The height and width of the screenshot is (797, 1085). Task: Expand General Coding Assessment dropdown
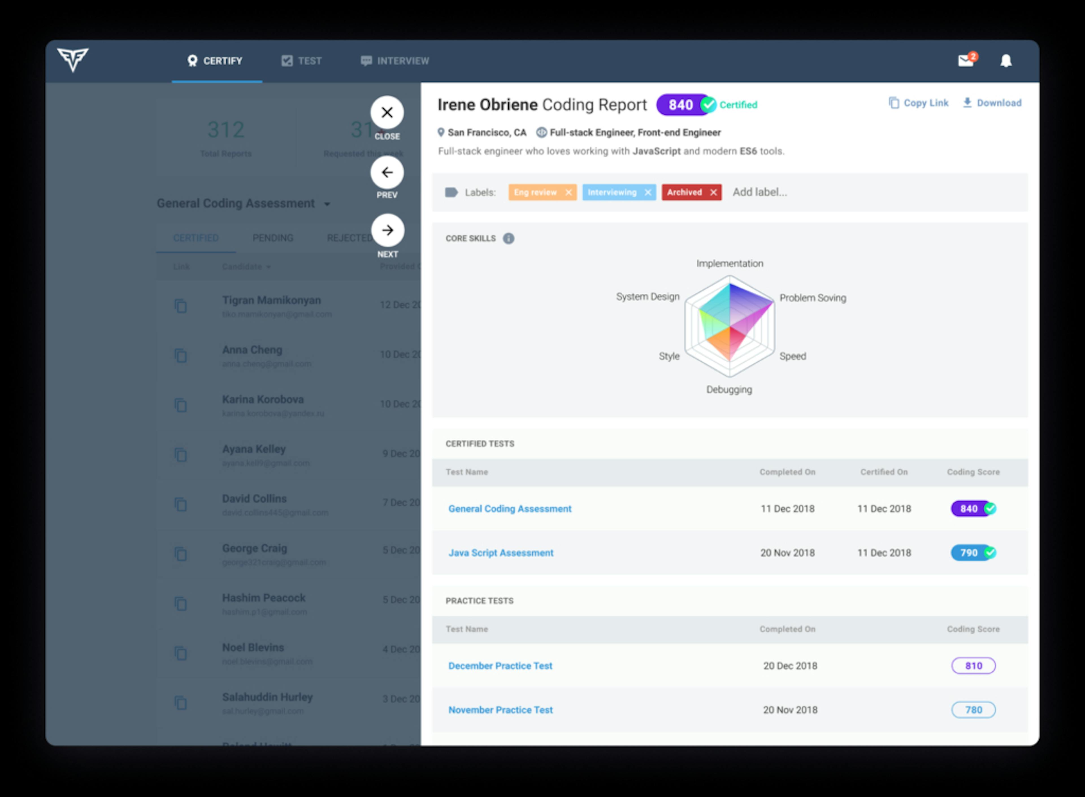[x=327, y=204]
